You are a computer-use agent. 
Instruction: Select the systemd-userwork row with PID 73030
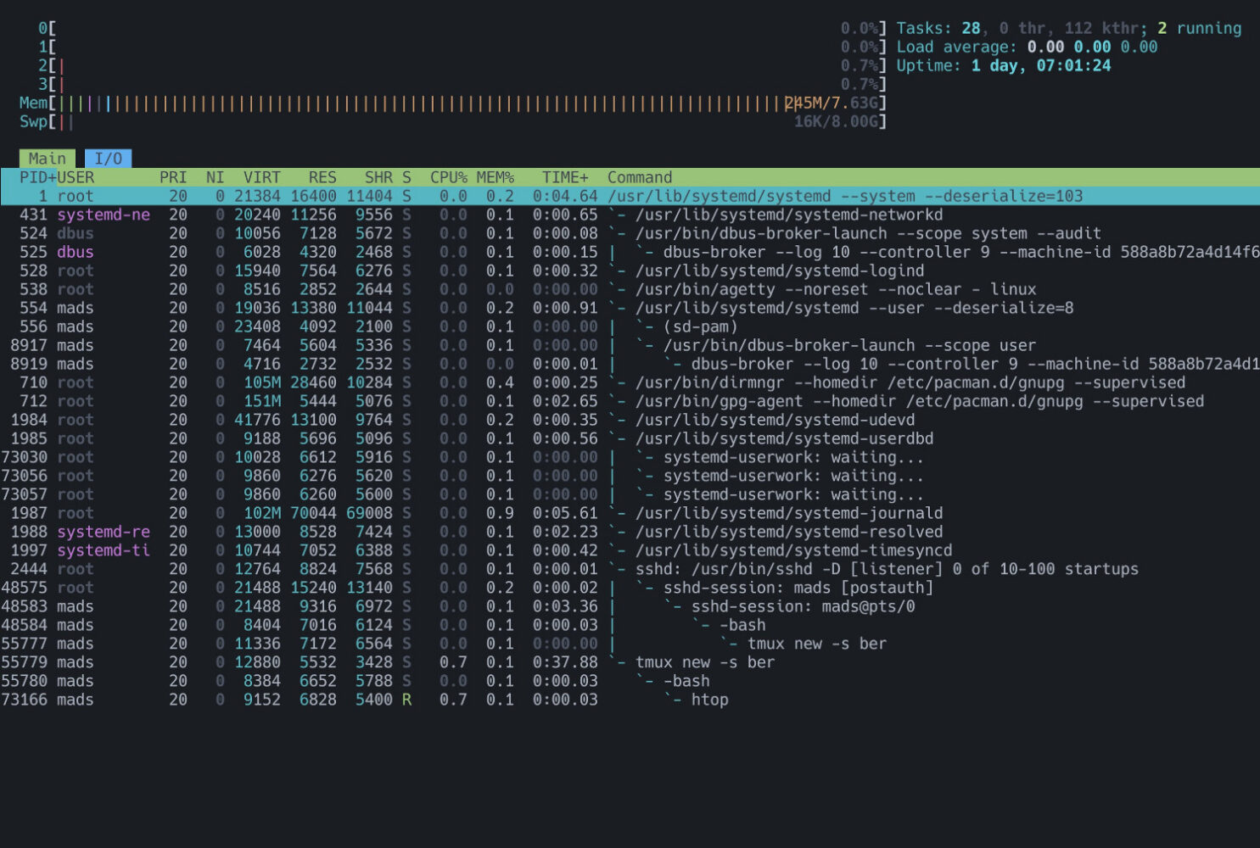(x=630, y=457)
